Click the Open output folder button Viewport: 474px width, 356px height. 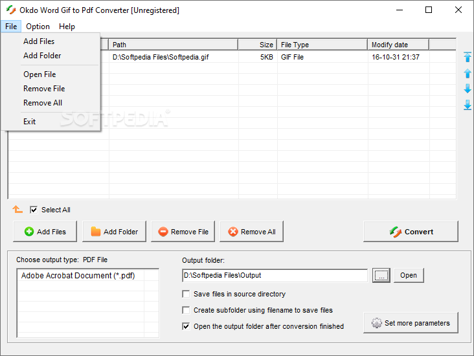pyautogui.click(x=409, y=275)
